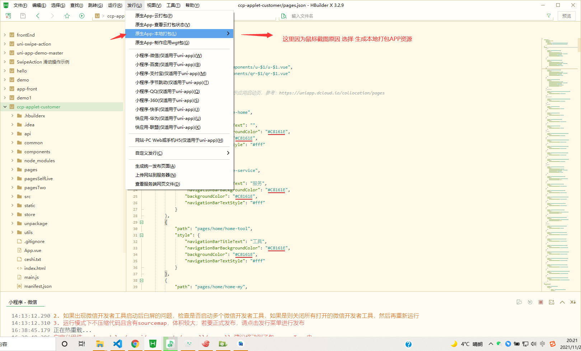Click the restart play icon in console
This screenshot has width=581, height=351.
coord(530,302)
